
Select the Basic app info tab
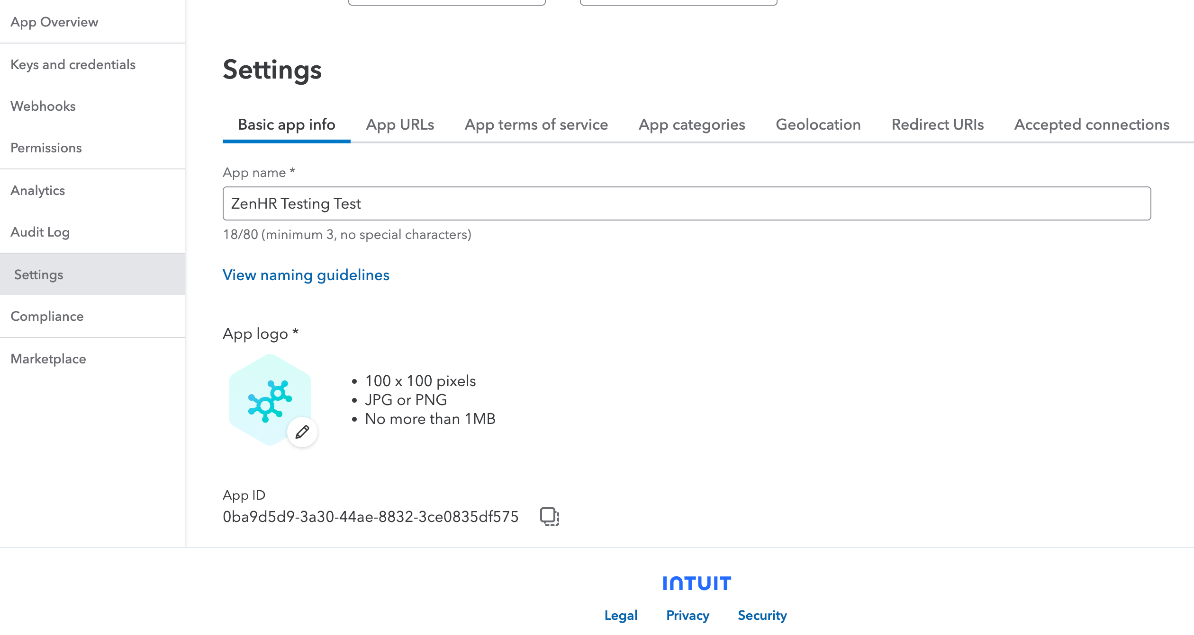tap(286, 124)
